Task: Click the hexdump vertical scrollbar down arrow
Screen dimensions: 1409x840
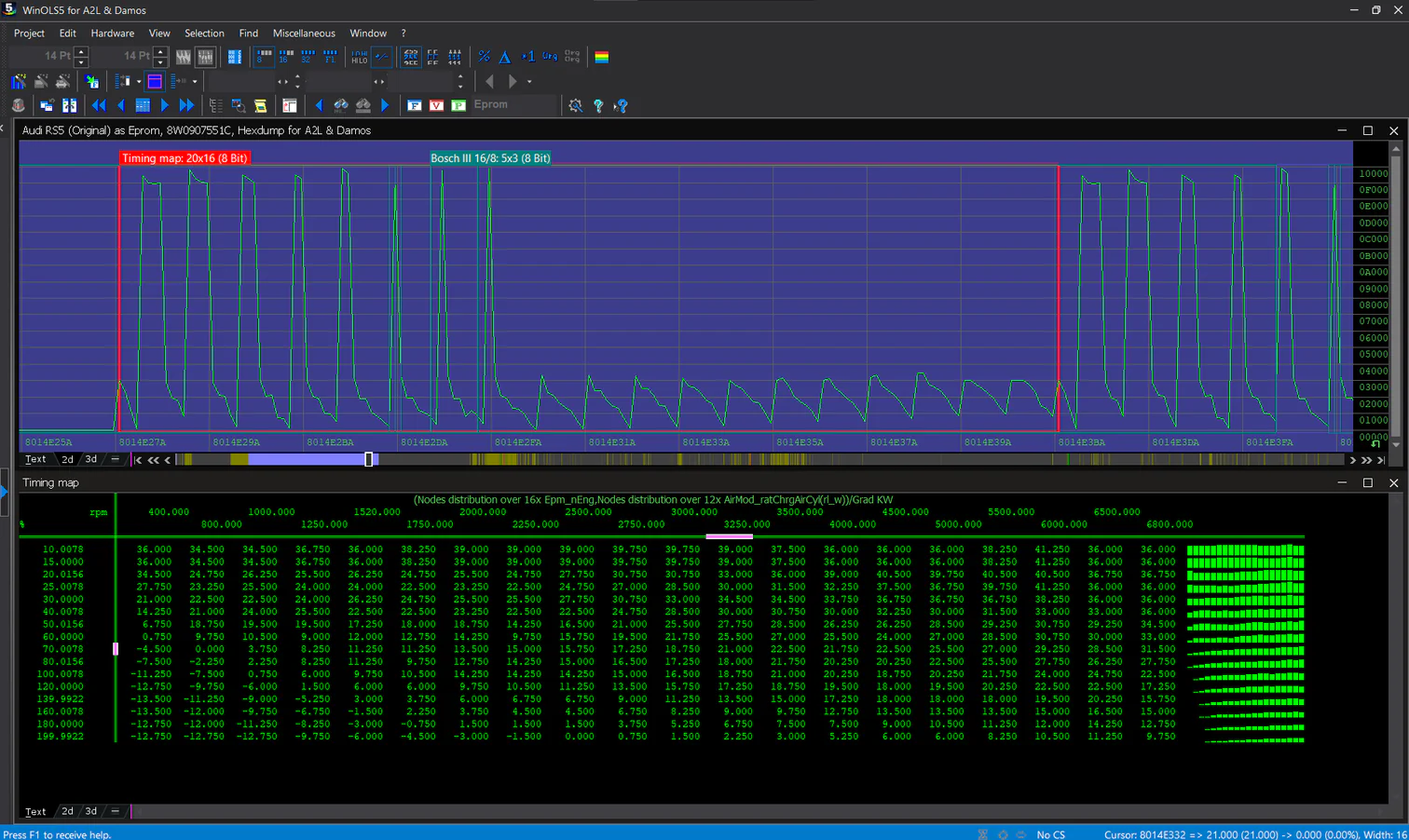Action: pyautogui.click(x=1395, y=445)
